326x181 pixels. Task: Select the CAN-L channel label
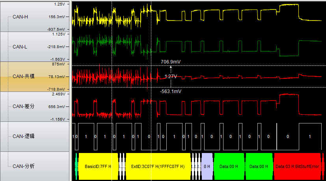pos(20,47)
